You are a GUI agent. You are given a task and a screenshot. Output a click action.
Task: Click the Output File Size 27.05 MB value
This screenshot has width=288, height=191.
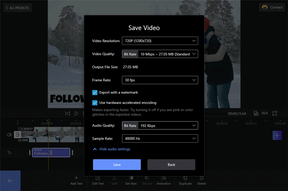[130, 67]
